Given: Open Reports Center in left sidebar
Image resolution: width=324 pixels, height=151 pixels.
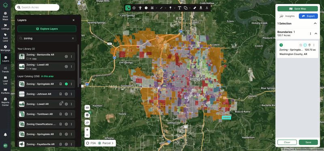Looking at the screenshot, I should 5,102.
